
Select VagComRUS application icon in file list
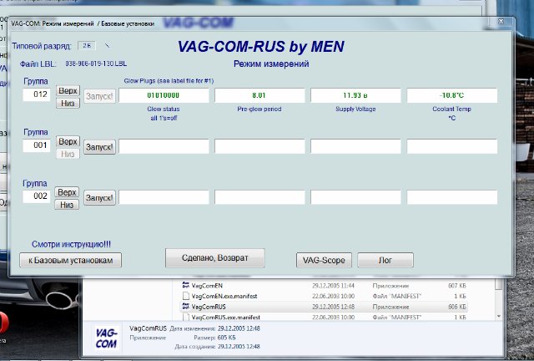click(185, 307)
